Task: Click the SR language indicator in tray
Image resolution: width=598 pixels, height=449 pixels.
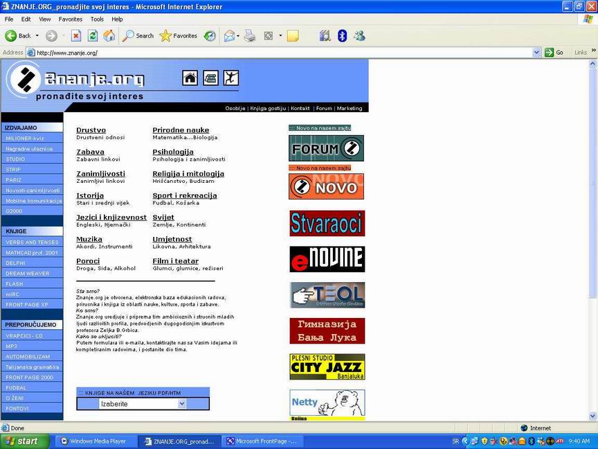Action: [455, 441]
